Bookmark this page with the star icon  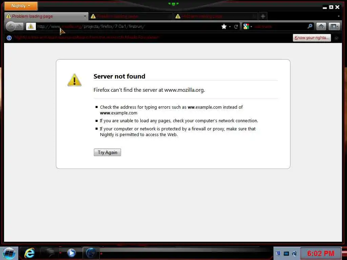pyautogui.click(x=224, y=26)
